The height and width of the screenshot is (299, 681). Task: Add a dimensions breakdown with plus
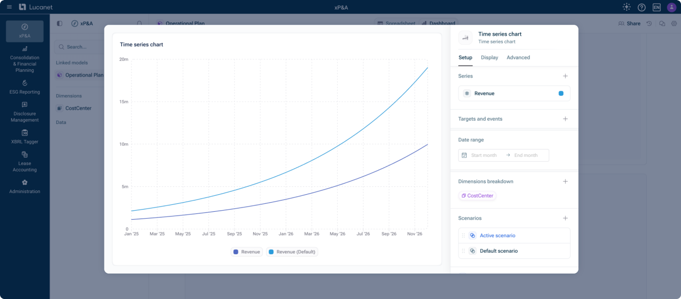(x=565, y=181)
